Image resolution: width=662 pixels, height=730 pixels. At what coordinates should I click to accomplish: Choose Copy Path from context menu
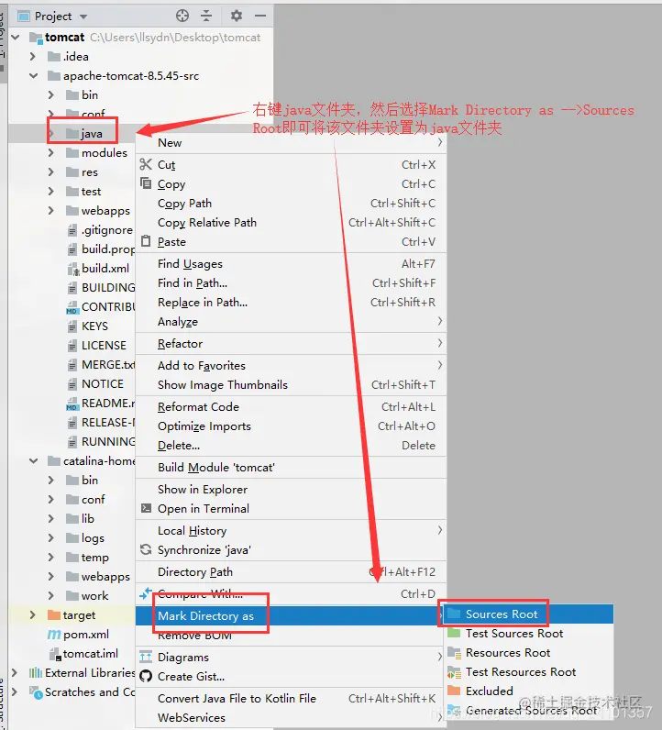(x=291, y=203)
